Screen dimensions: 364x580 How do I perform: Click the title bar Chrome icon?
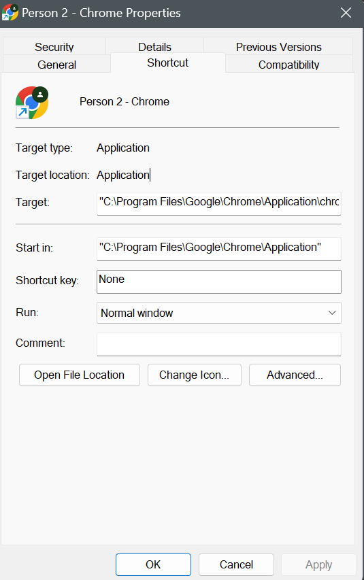point(10,12)
